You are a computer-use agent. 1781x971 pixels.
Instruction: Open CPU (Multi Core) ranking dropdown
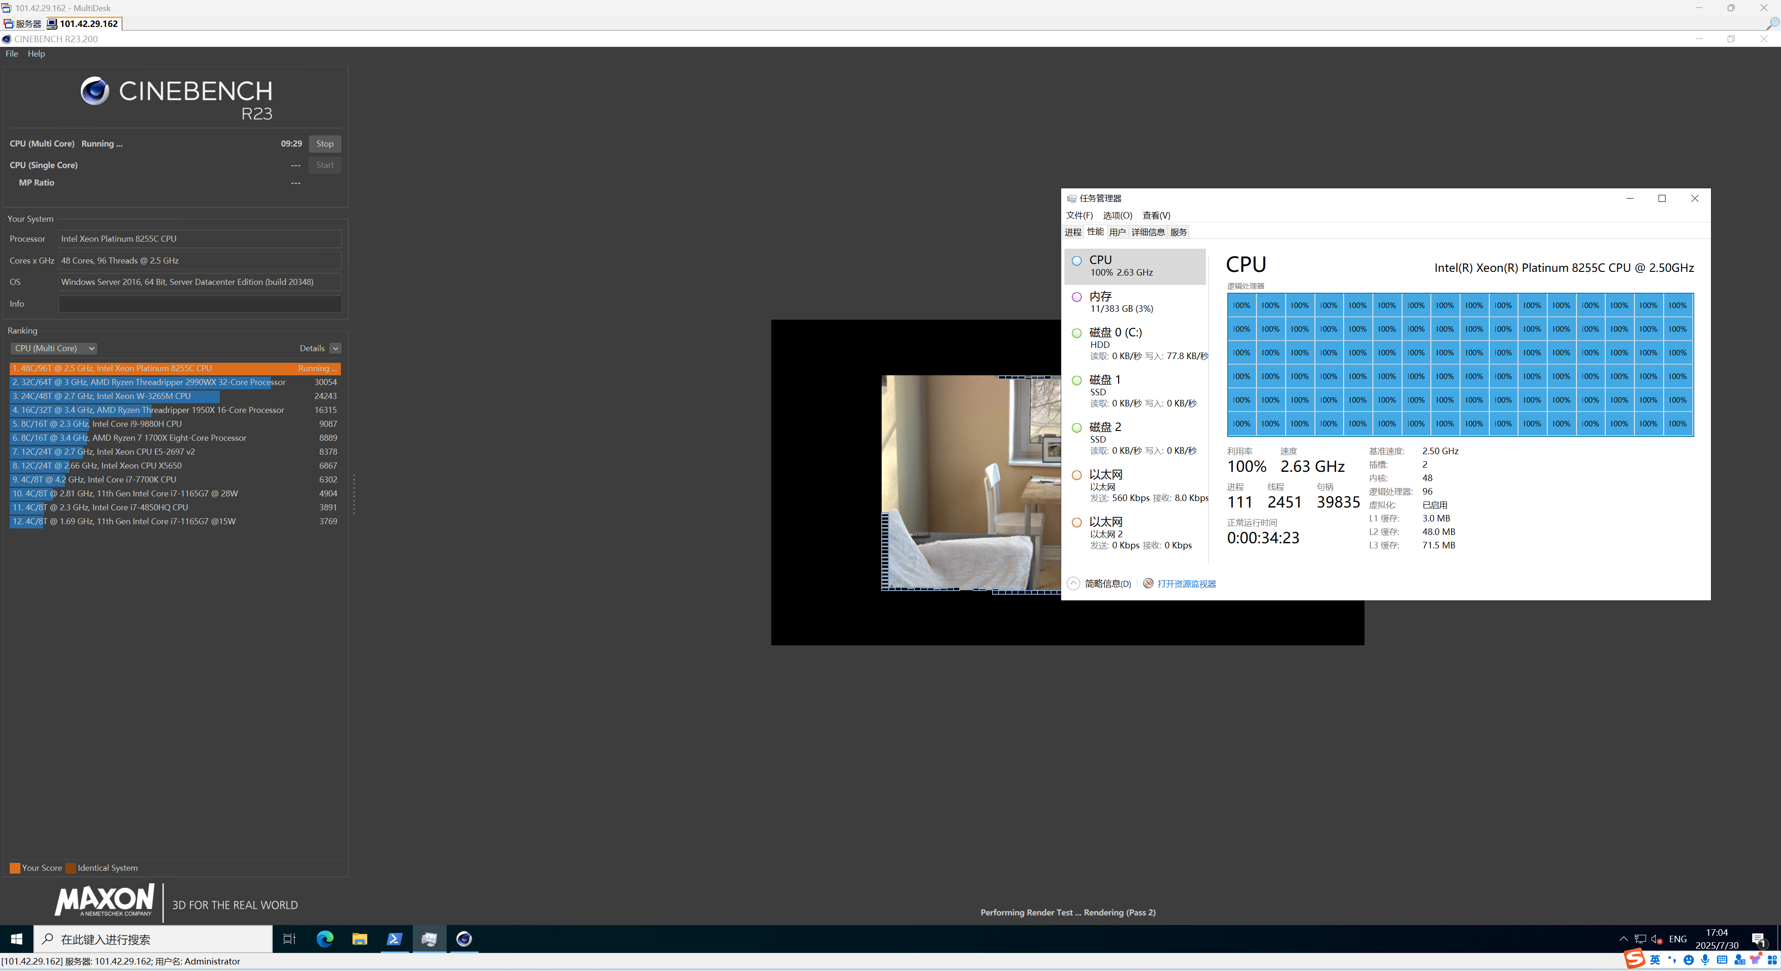coord(54,348)
